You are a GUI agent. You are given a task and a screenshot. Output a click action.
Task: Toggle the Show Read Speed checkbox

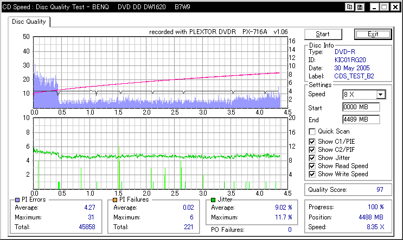click(x=312, y=166)
